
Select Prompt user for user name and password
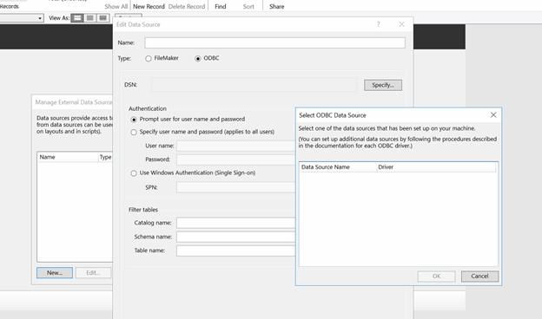tap(134, 120)
